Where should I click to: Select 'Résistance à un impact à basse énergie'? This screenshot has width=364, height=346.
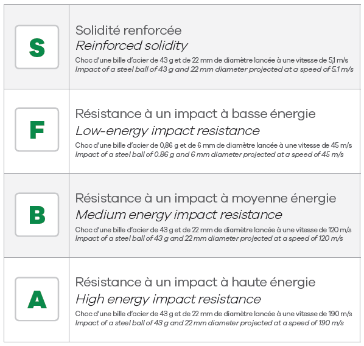point(195,114)
